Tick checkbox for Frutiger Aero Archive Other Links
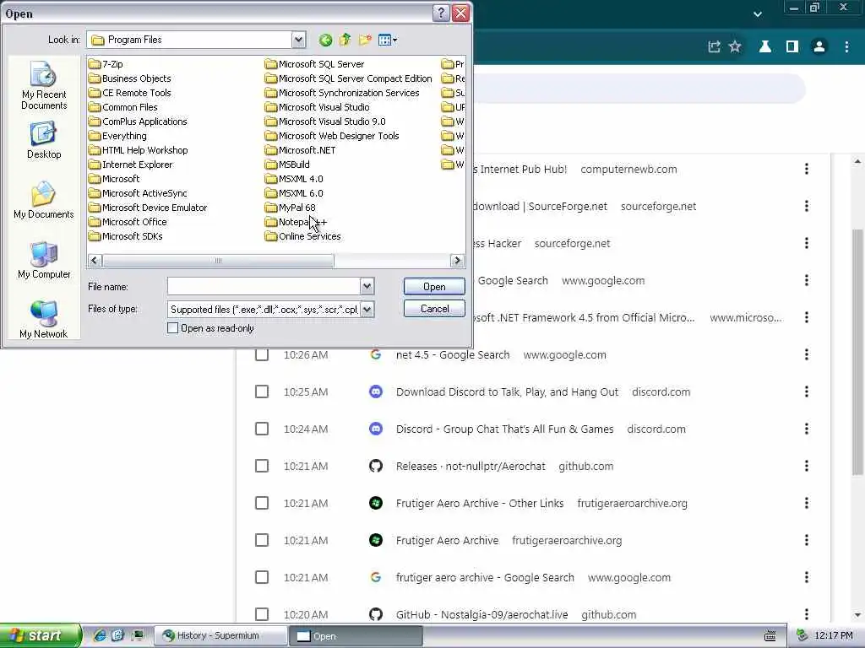The width and height of the screenshot is (865, 648). 262,503
